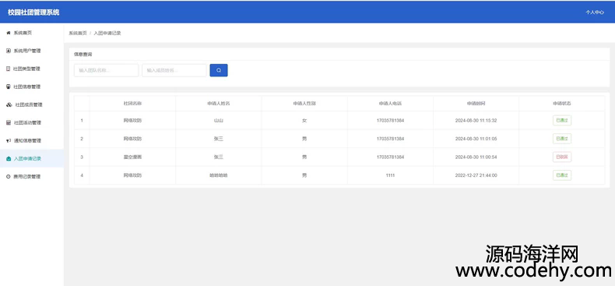
Task: Click the 社团名称 column header
Action: 132,104
